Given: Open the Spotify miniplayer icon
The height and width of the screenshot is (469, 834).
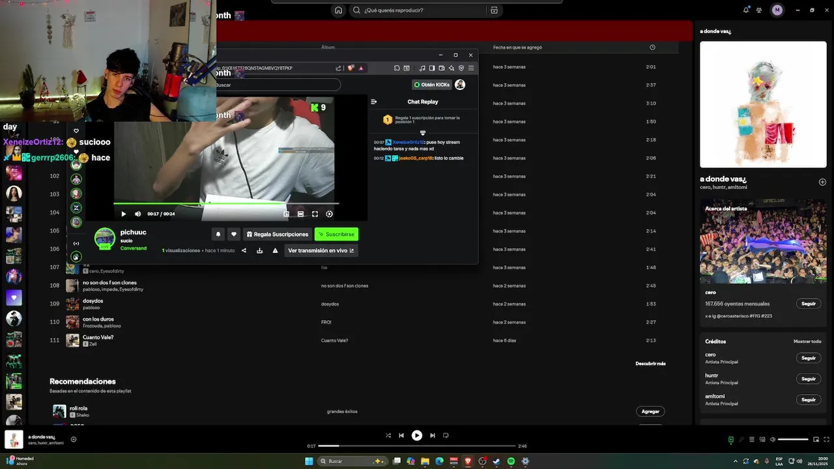Looking at the screenshot, I should point(816,439).
